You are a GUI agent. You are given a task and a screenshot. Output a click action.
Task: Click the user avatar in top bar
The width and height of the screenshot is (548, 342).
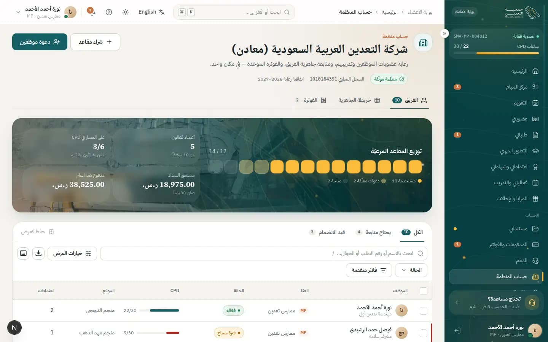click(70, 12)
